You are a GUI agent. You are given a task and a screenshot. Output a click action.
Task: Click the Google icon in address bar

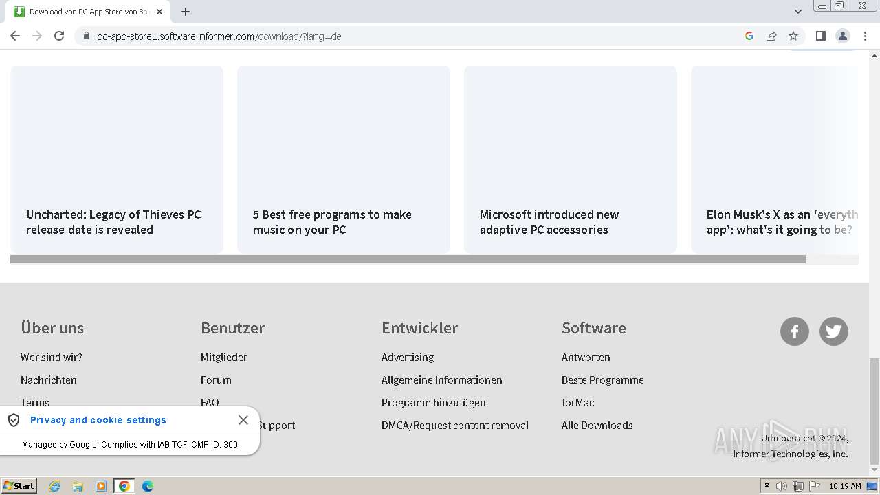(749, 36)
